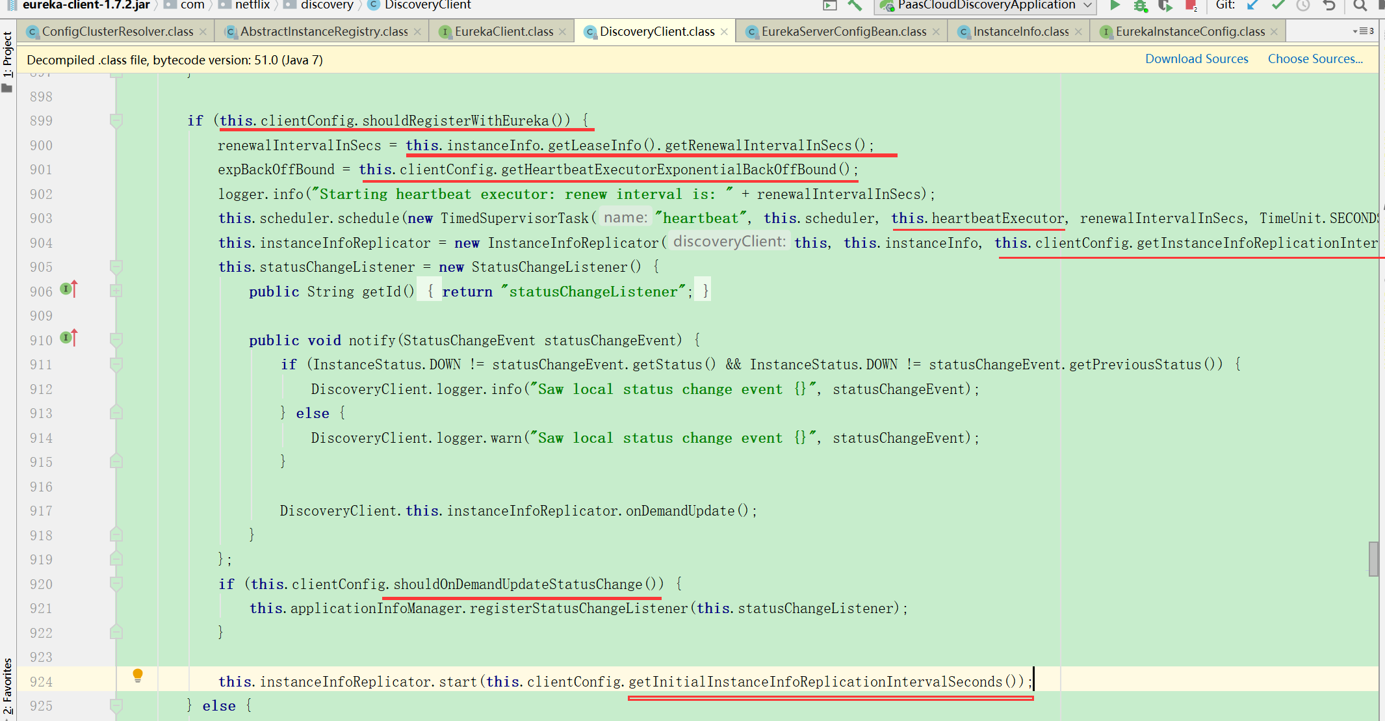Click Git update project arrow icon
Screen dimensions: 1385x721
point(1252,5)
